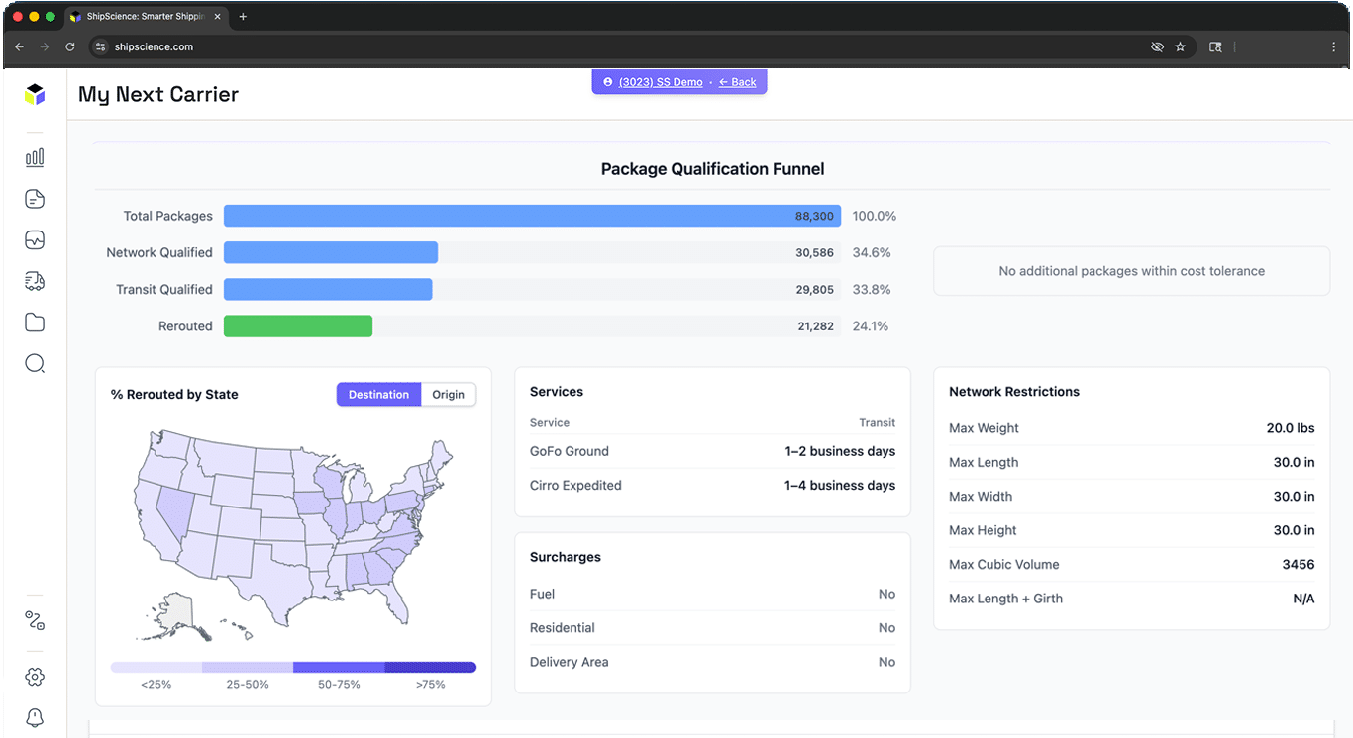
Task: Open the (3023) SS Demo account link
Action: pyautogui.click(x=659, y=82)
